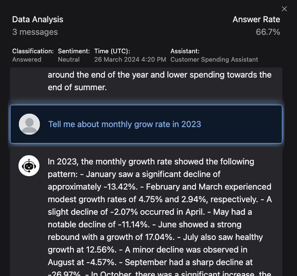Click the 'Assistant:' label
The image size is (297, 276).
[185, 51]
